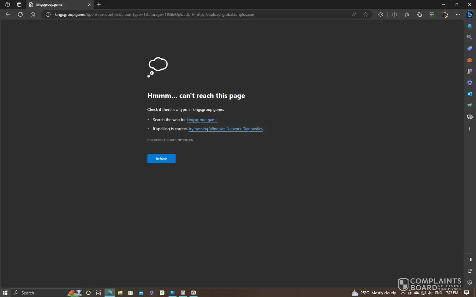Open Browser essentials heart icon
The width and height of the screenshot is (476, 297).
coord(432,14)
